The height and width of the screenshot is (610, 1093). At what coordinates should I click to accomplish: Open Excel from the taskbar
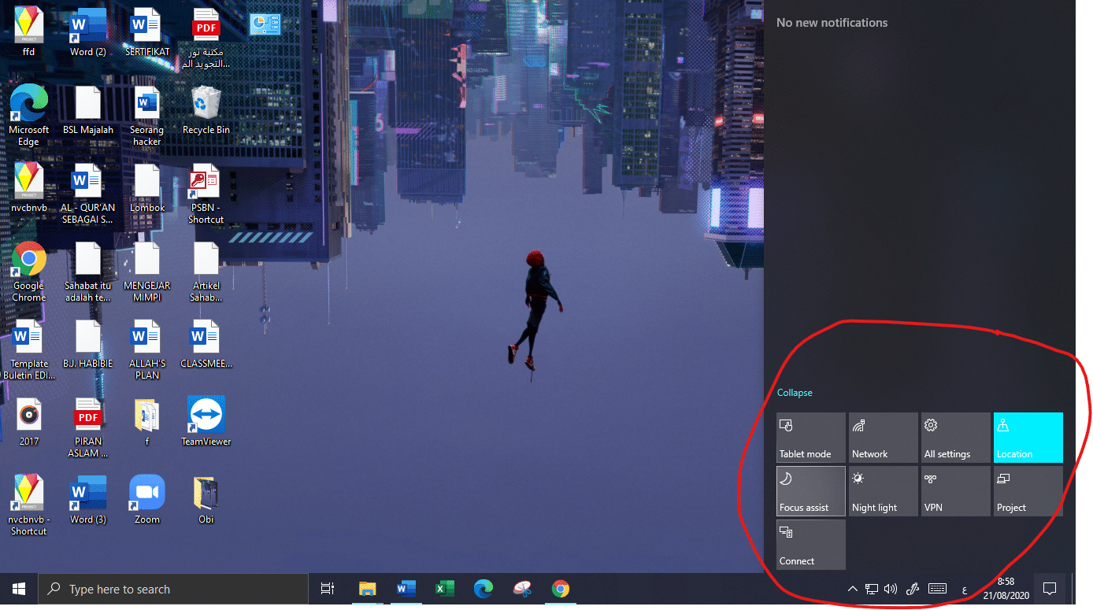[445, 589]
